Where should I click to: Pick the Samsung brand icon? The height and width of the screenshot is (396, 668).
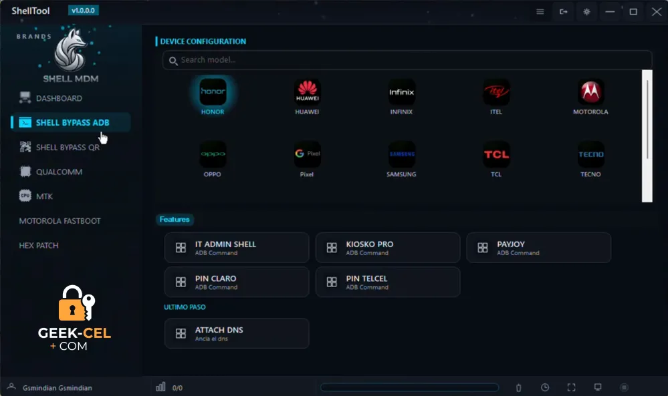click(x=401, y=154)
